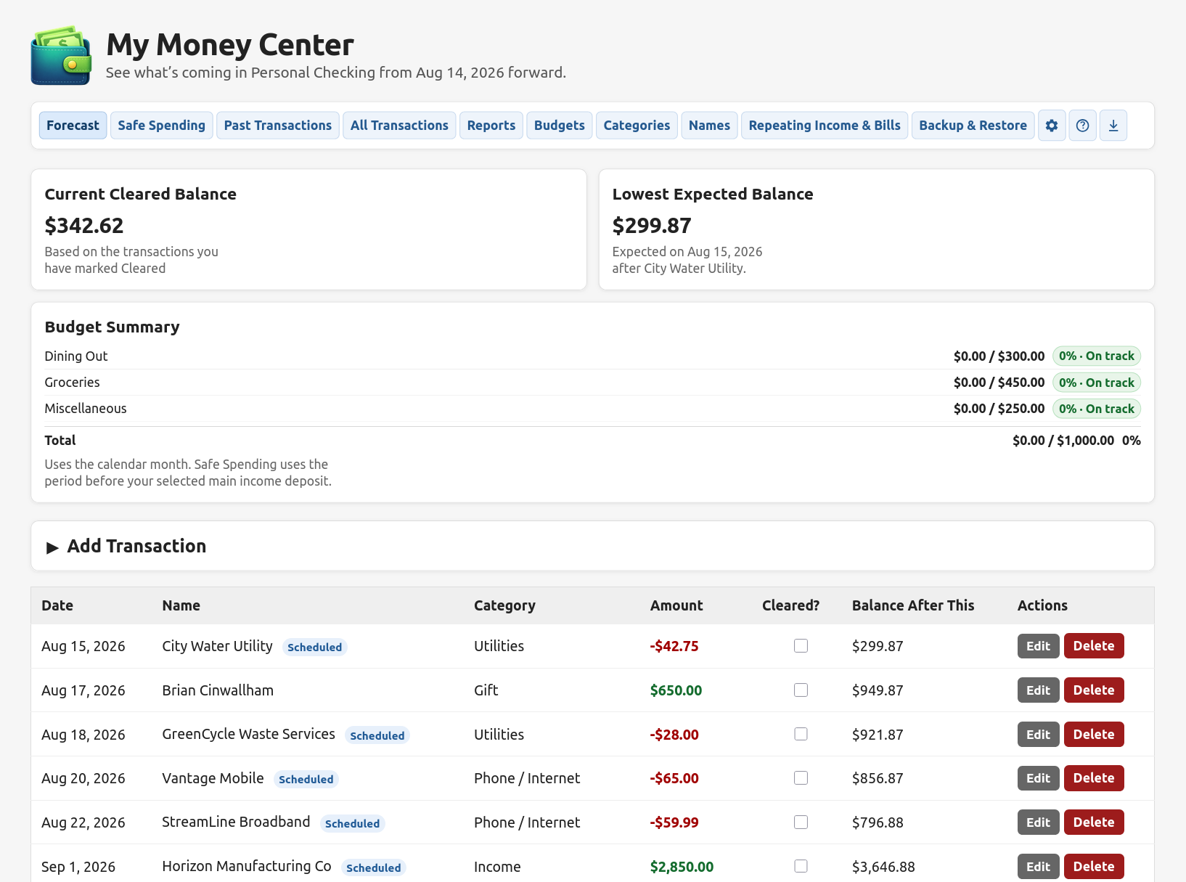Screen dimensions: 1186x882
Task: Click the $299.87 lowest expected balance heading value
Action: click(x=652, y=226)
